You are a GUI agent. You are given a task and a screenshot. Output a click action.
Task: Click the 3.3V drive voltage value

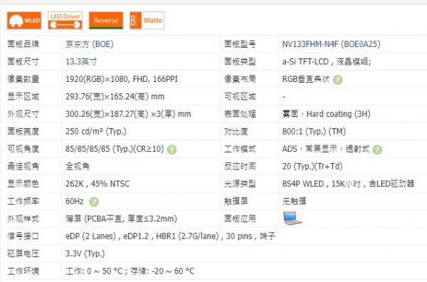pos(85,254)
